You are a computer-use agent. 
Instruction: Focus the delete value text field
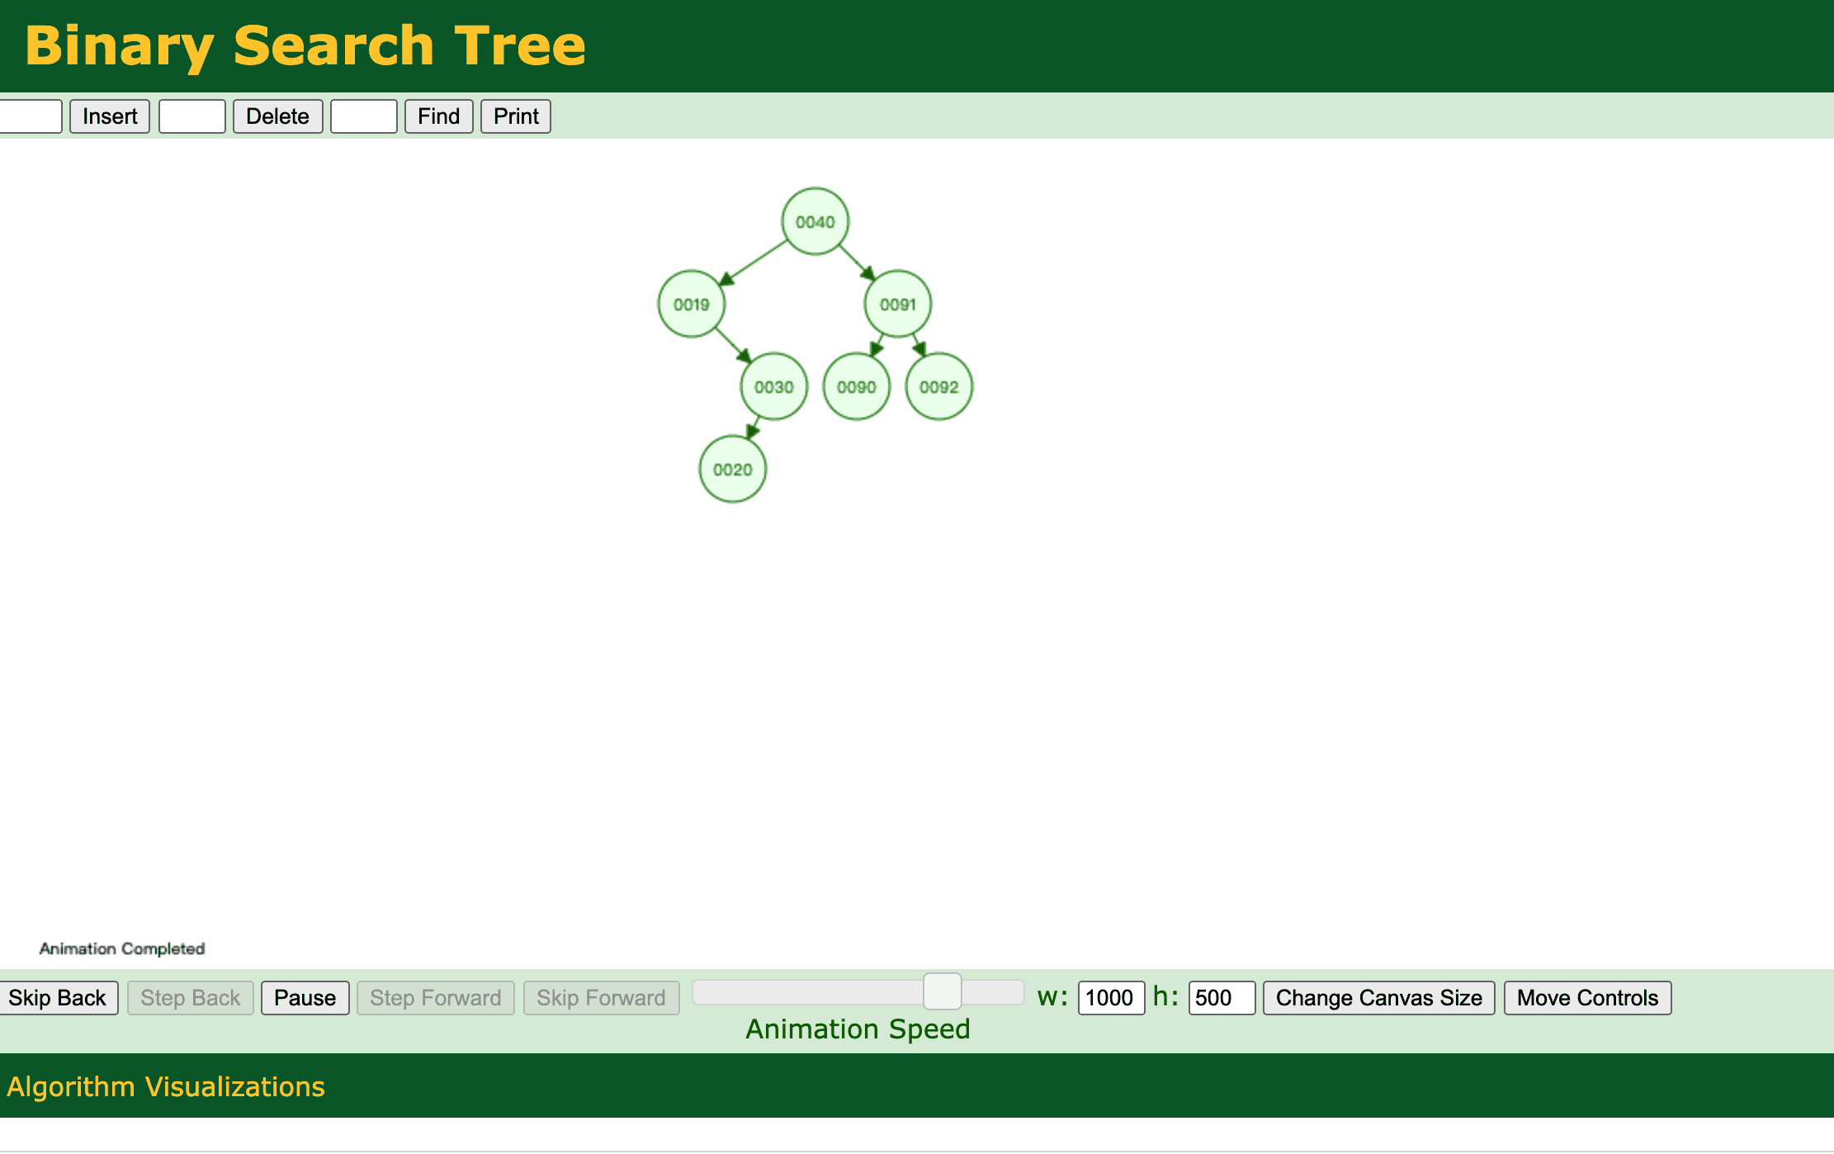(x=192, y=116)
